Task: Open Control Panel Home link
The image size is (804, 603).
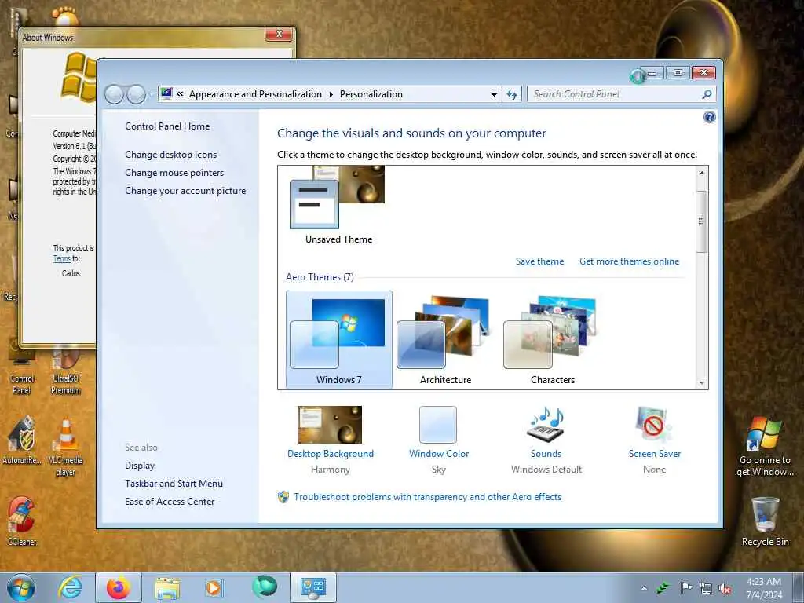Action: coord(167,126)
